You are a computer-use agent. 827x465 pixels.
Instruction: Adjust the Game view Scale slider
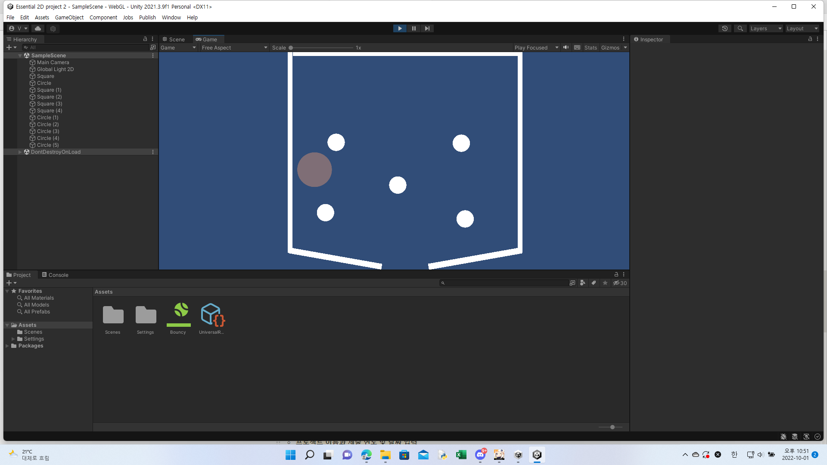[291, 47]
